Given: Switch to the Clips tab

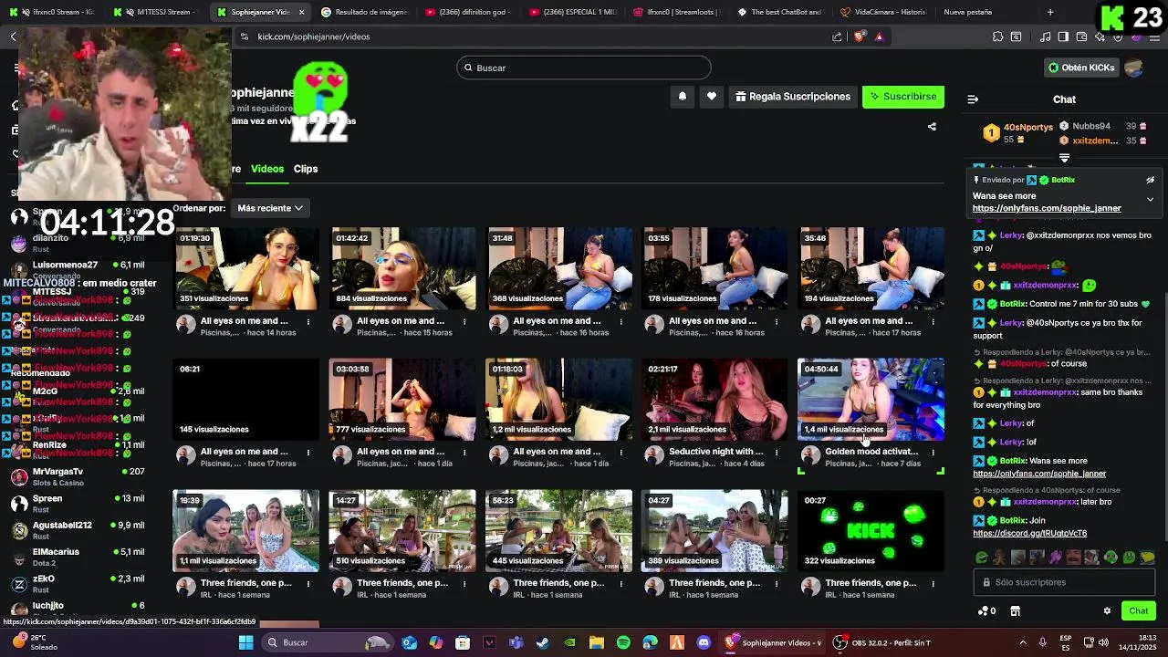Looking at the screenshot, I should (306, 169).
